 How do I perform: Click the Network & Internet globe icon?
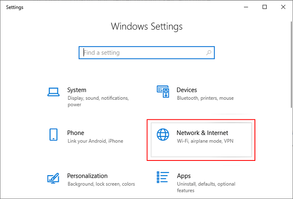pyautogui.click(x=162, y=134)
